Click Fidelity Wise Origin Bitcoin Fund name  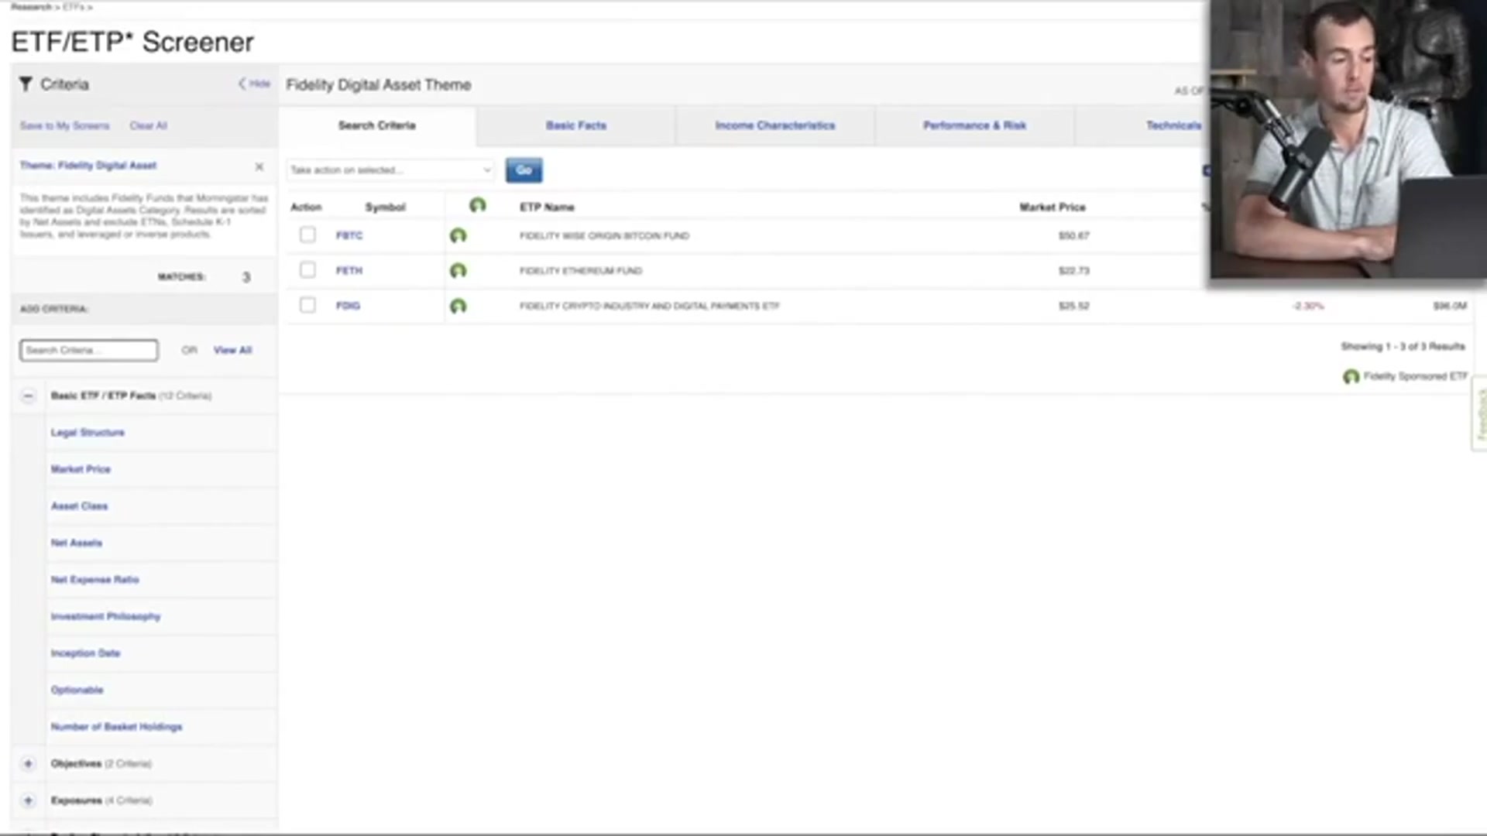(604, 236)
